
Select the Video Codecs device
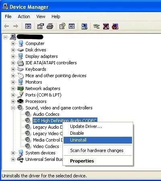46,146
